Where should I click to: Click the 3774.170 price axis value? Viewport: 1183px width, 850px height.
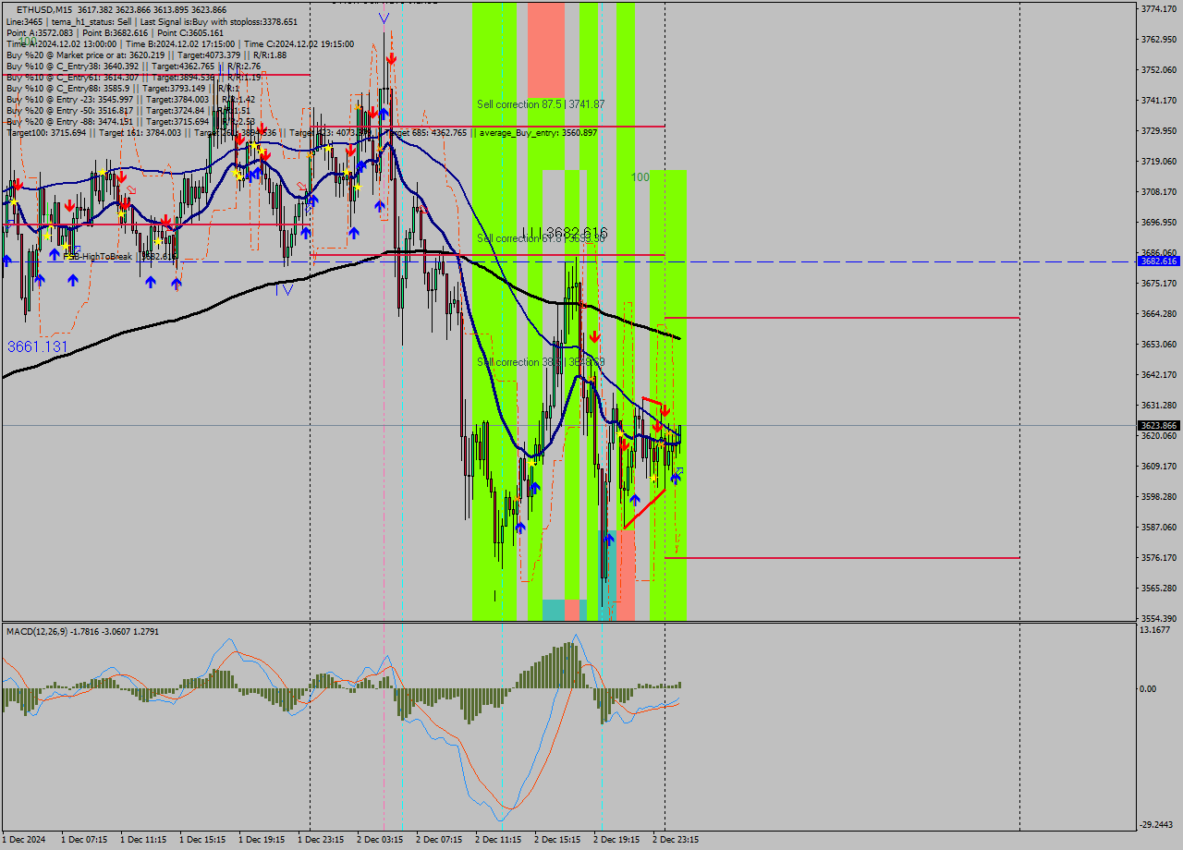1159,9
